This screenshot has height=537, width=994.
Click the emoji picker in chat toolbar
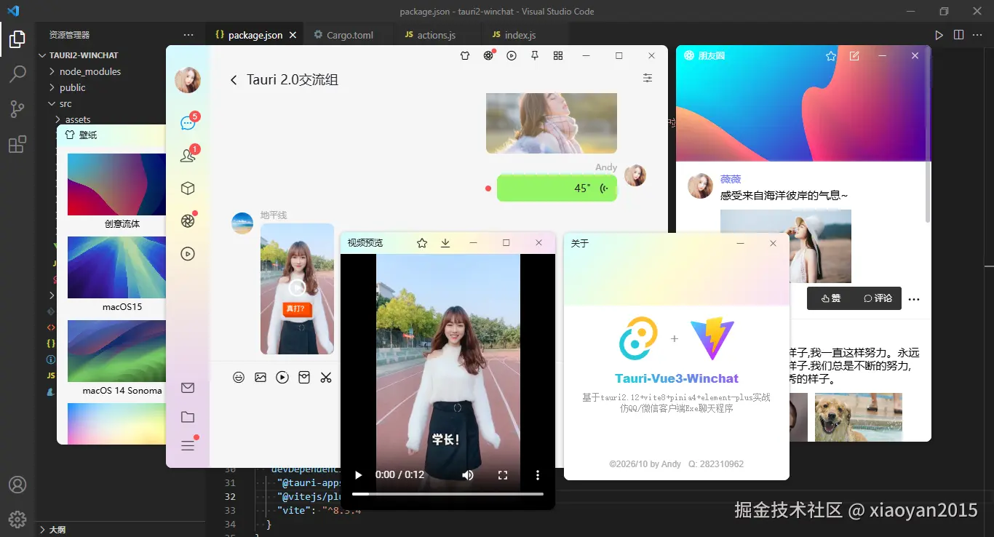tap(239, 378)
